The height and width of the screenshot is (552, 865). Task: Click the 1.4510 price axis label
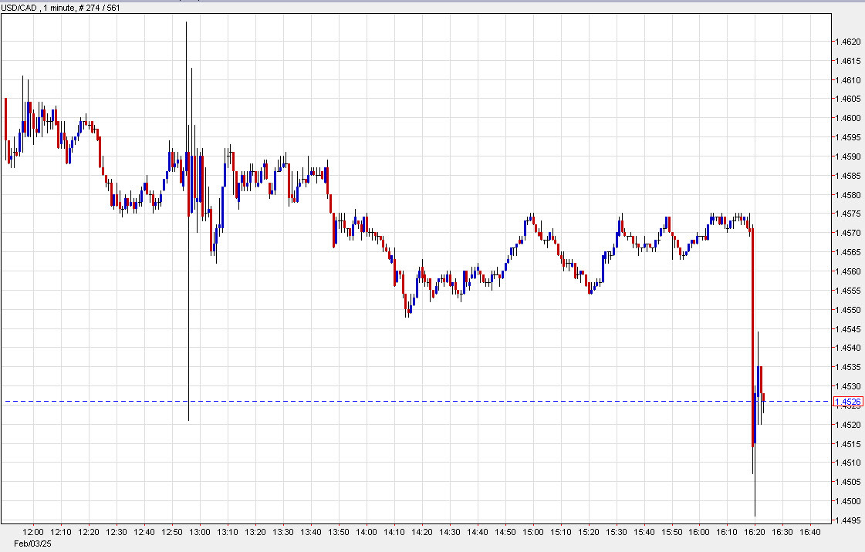(848, 463)
